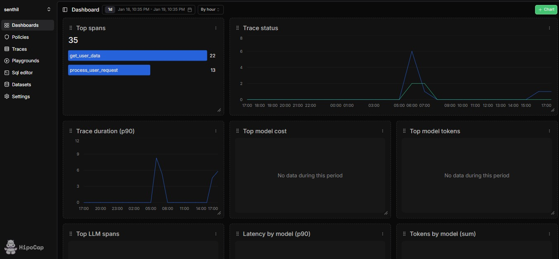
Task: Open Trace status card options menu
Action: 550,28
